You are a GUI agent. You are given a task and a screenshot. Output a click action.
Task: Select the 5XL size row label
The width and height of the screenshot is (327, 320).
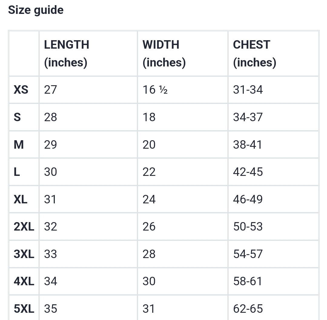pyautogui.click(x=24, y=309)
